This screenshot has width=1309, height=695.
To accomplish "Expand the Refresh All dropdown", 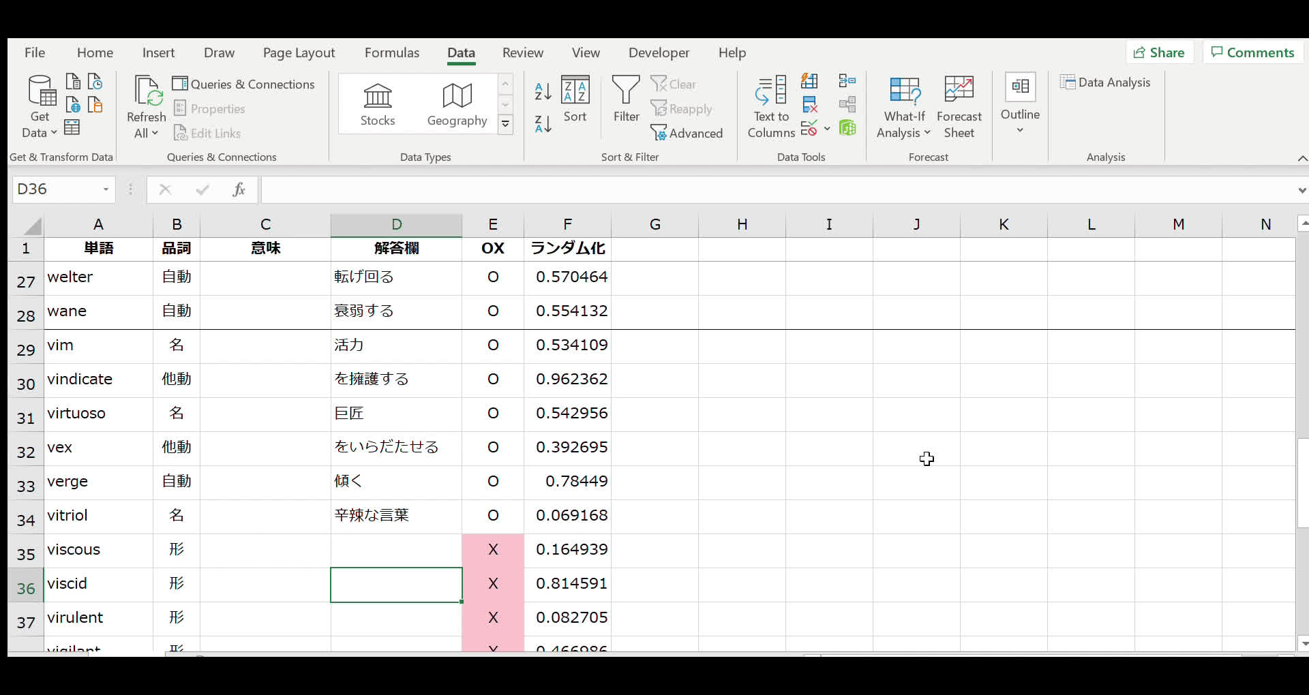I will click(146, 133).
